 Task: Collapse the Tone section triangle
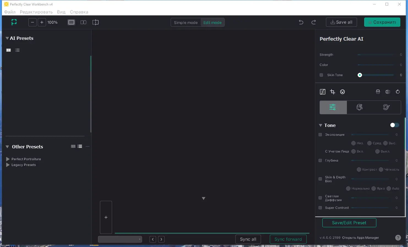point(320,125)
